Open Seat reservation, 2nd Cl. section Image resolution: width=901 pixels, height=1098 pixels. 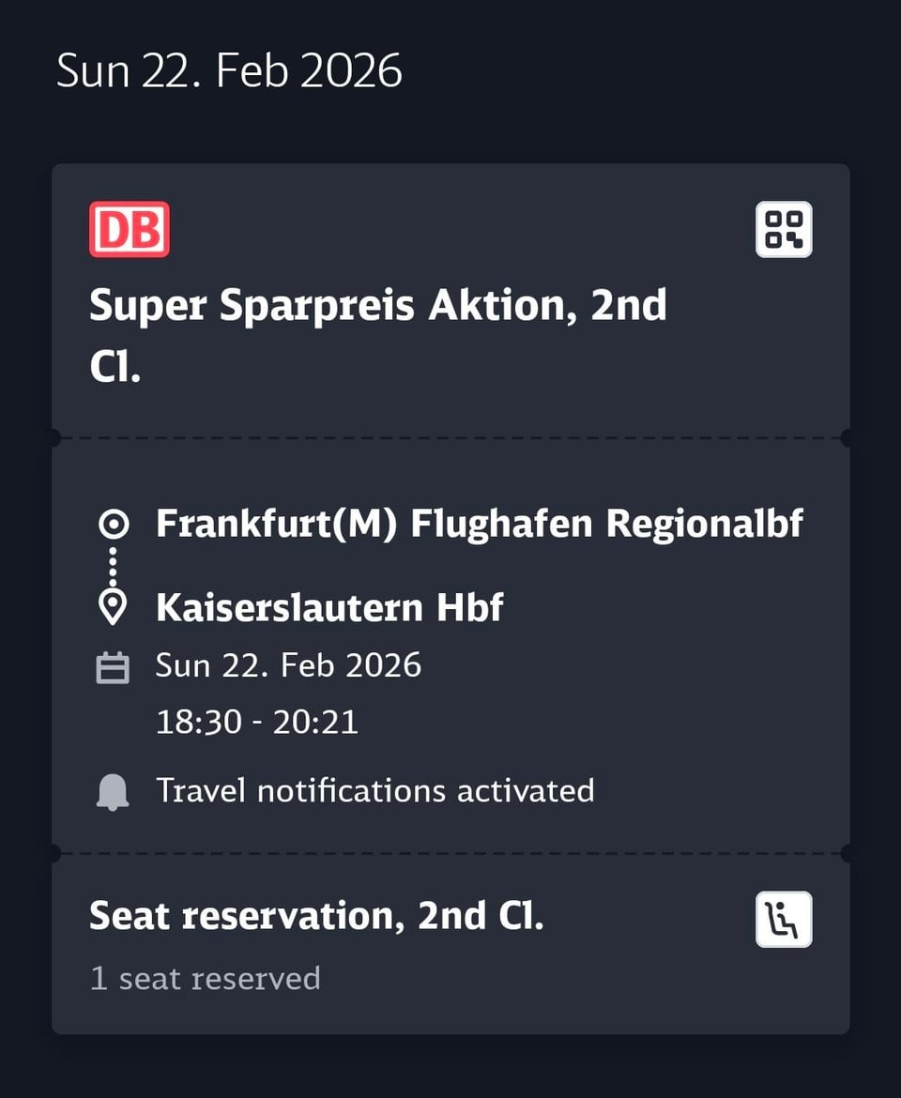(x=316, y=916)
